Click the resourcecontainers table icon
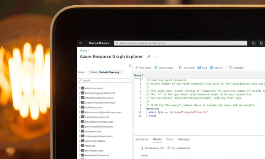Viewport: 265px width, 159px height. [83, 141]
